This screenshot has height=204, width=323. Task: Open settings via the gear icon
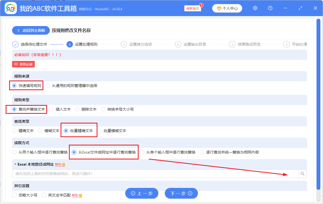pyautogui.click(x=255, y=8)
